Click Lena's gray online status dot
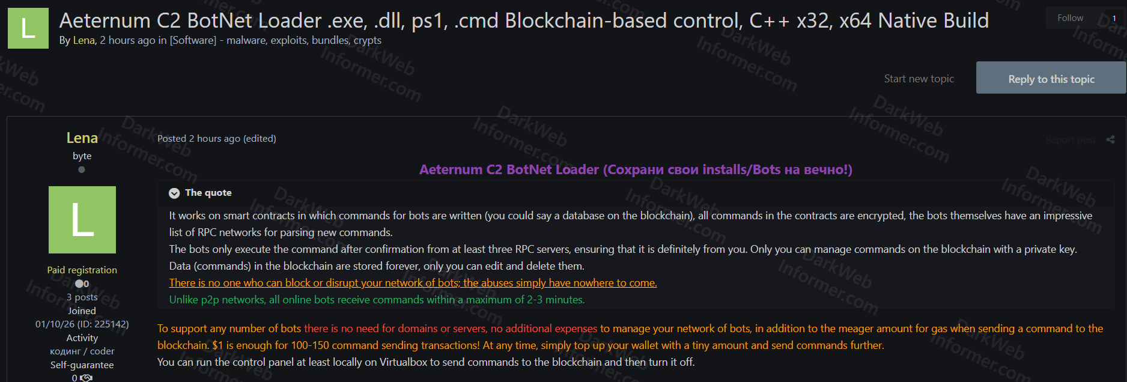The image size is (1127, 382). [82, 169]
